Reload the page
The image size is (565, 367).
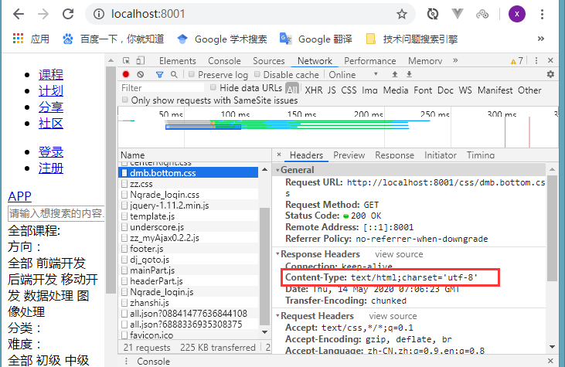tap(68, 14)
